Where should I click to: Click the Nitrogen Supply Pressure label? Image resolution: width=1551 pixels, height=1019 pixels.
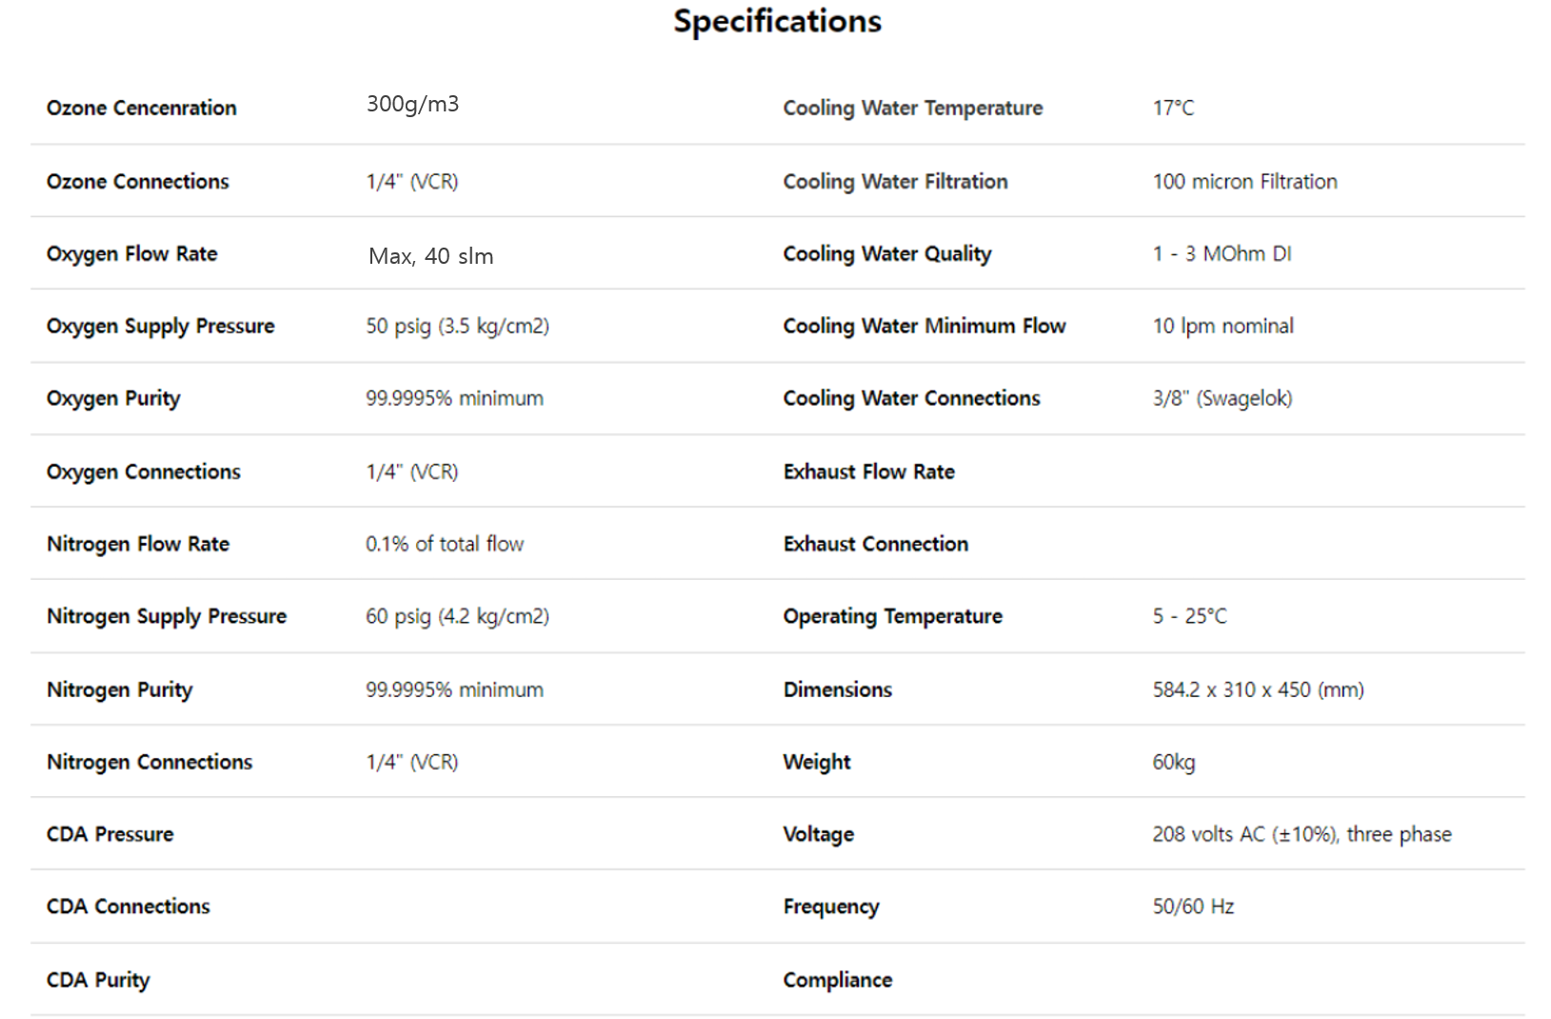tap(166, 616)
